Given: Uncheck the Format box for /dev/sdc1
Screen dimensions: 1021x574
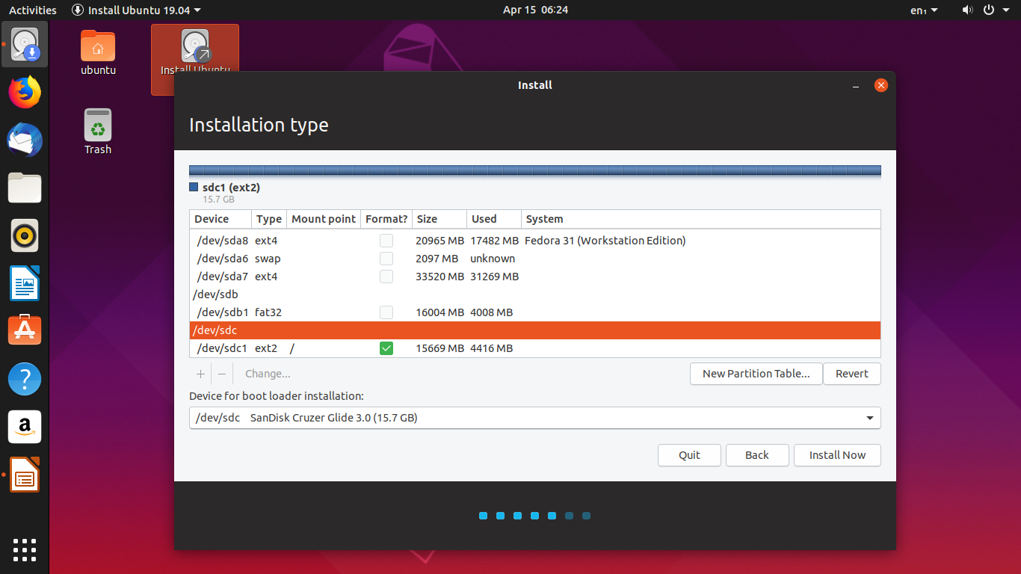Looking at the screenshot, I should point(386,348).
